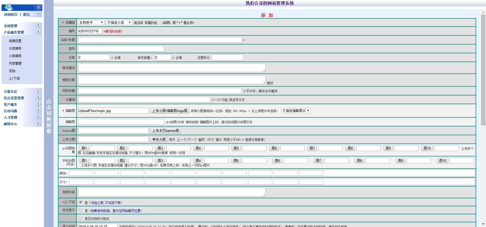
Task: Expand 人才管理 section arrow icon
Action: [x=38, y=117]
